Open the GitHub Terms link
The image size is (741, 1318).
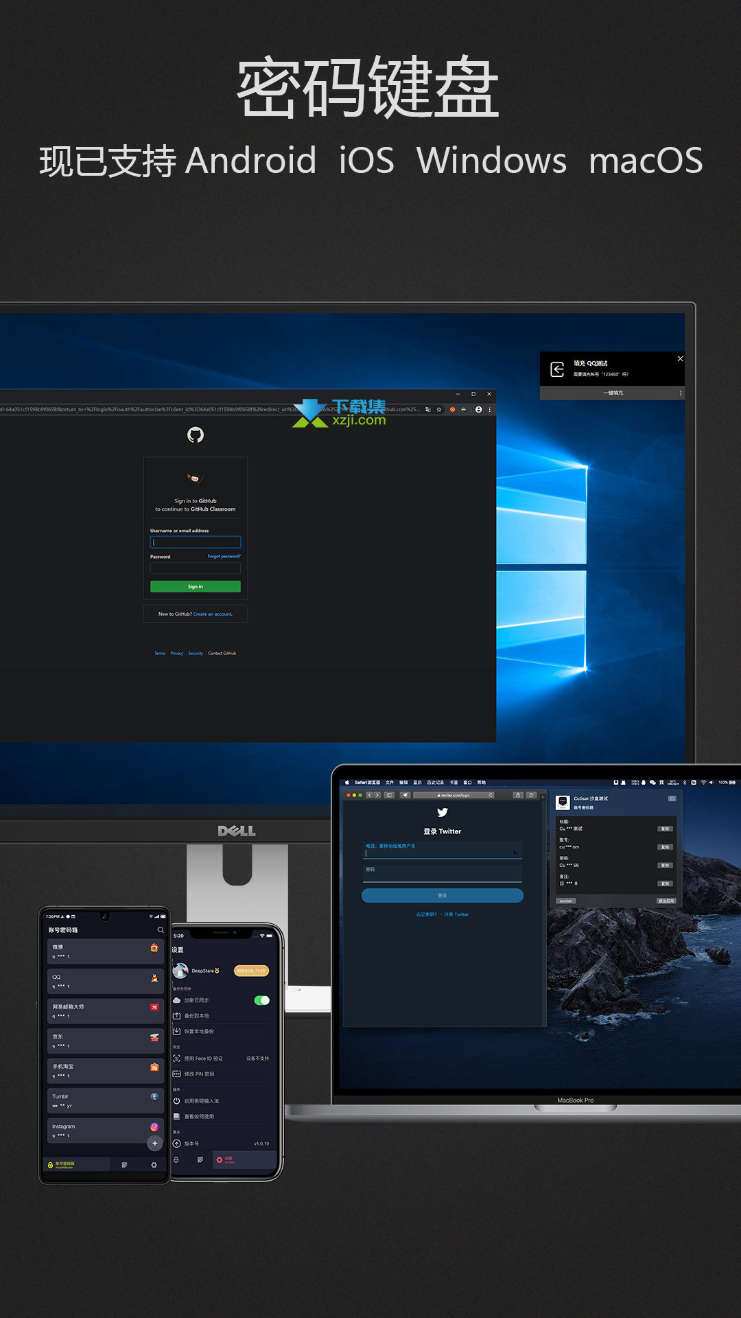click(x=160, y=654)
